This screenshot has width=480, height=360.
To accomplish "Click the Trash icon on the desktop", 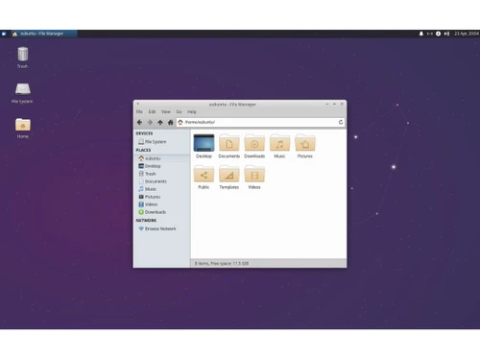I will 23,58.
